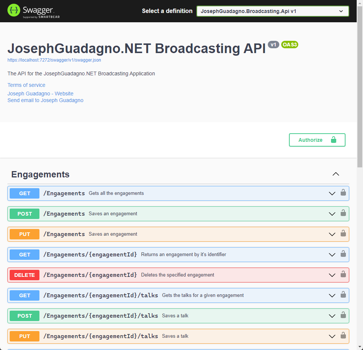Click the lock icon on PUT /Engagements/{engagementId}/talks
The height and width of the screenshot is (350, 363).
click(x=343, y=336)
